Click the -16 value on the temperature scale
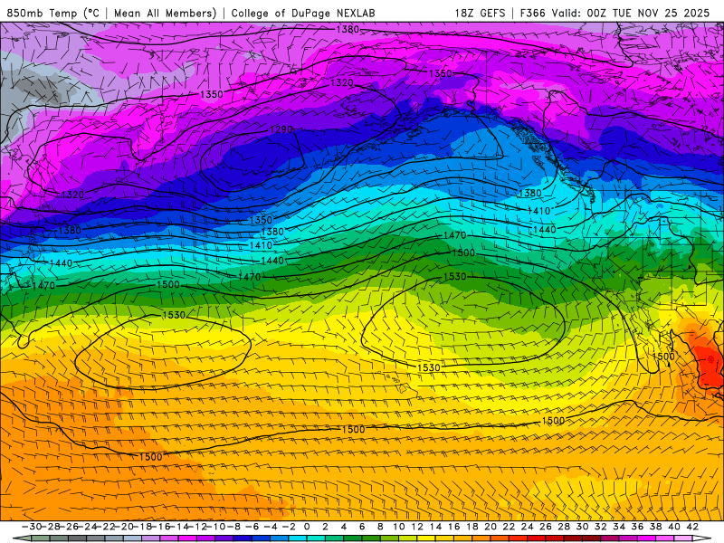Image resolution: width=724 pixels, height=543 pixels. [x=161, y=527]
